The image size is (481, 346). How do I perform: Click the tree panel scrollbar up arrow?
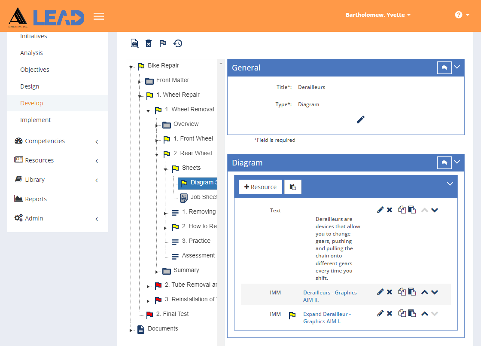(221, 63)
